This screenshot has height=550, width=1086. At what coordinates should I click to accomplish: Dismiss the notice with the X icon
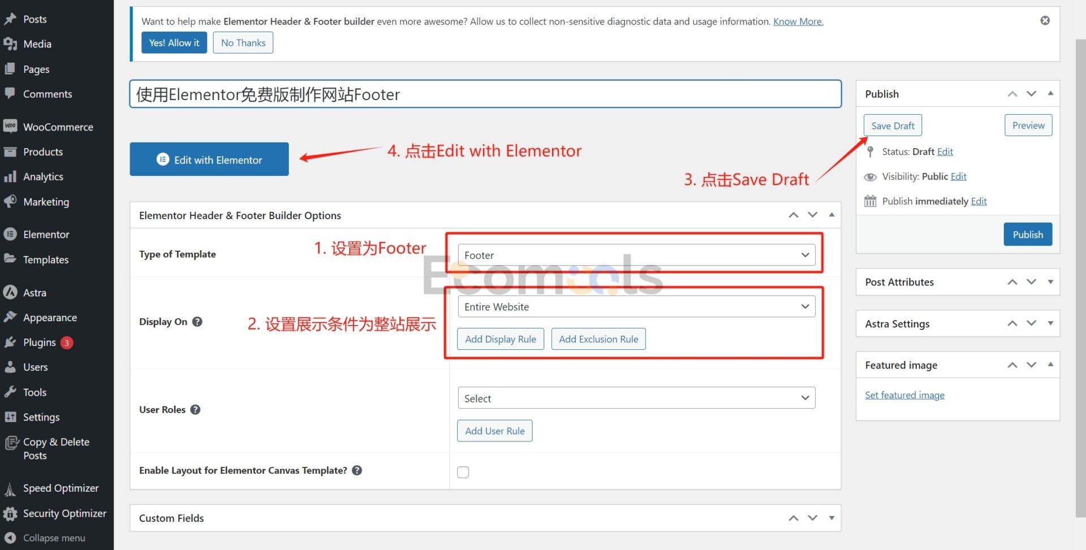pos(1045,20)
